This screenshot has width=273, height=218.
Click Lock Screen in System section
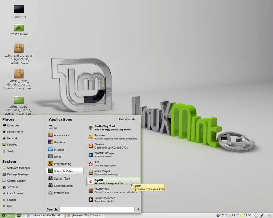click(15, 193)
